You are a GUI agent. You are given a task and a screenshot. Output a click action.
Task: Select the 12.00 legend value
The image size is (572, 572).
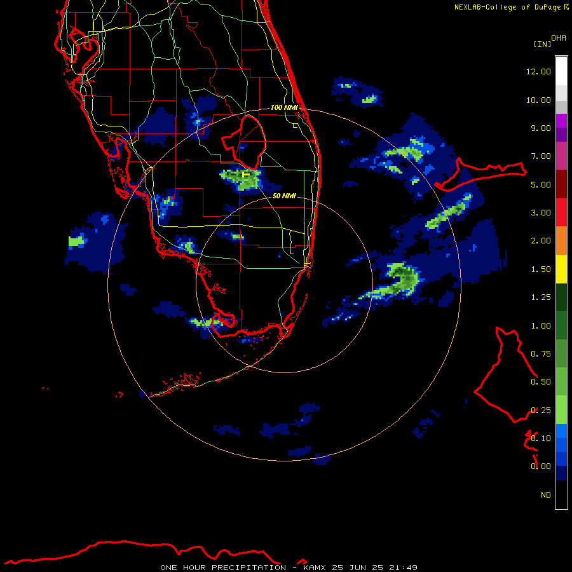(538, 71)
